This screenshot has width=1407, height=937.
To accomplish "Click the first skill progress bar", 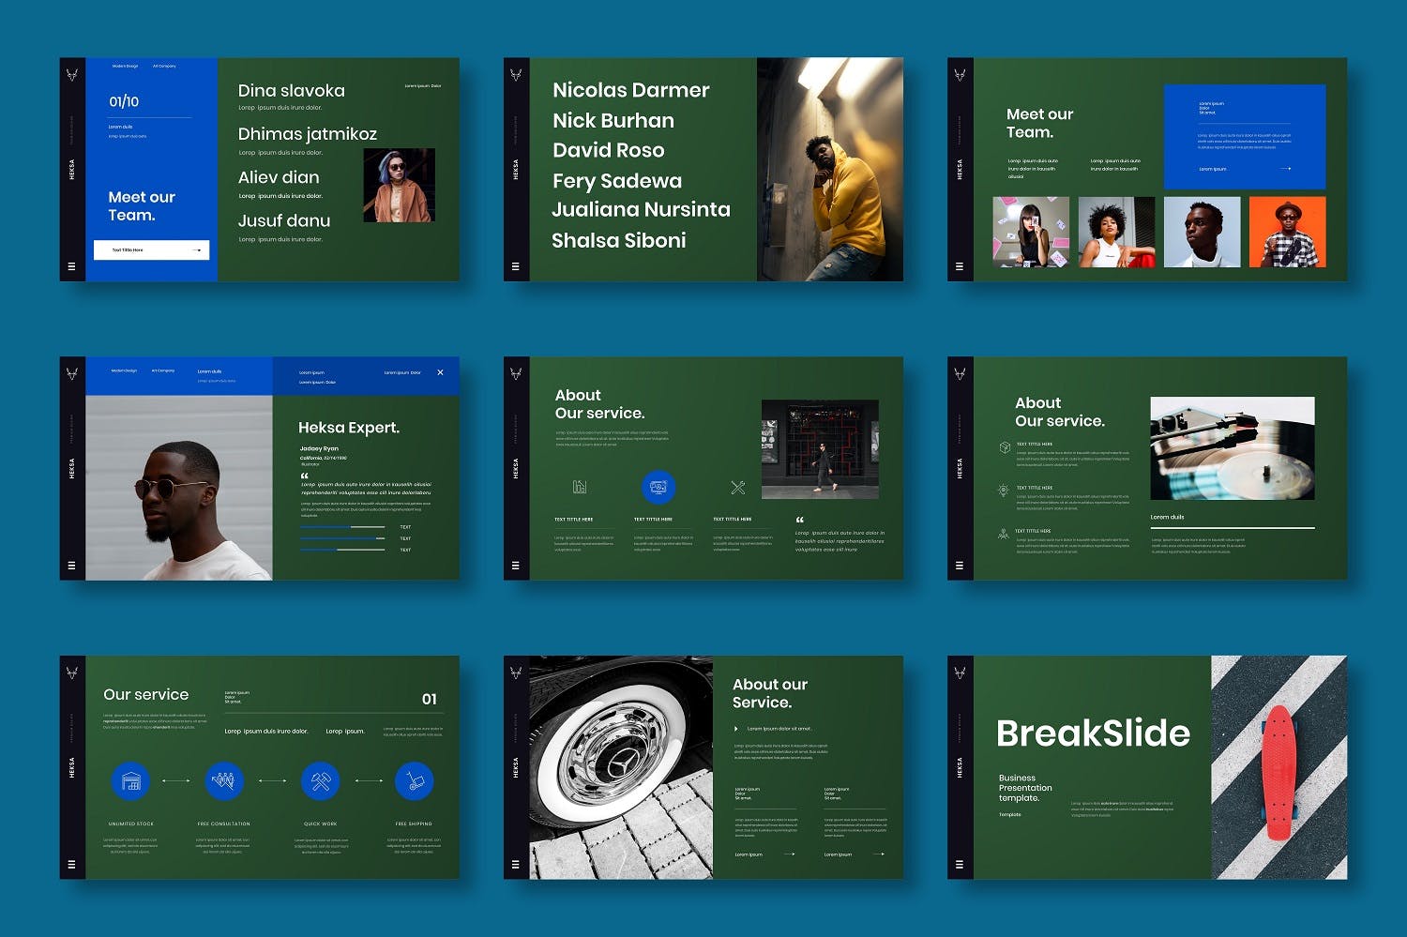I will tap(341, 527).
